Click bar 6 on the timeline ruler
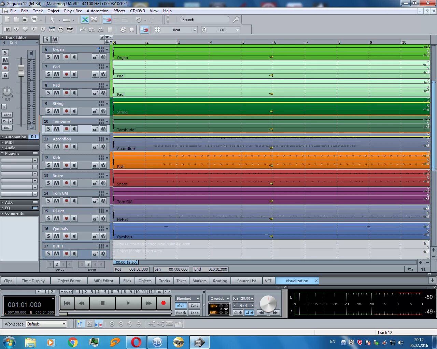Viewport: 437px width, 349px height. [x=275, y=42]
